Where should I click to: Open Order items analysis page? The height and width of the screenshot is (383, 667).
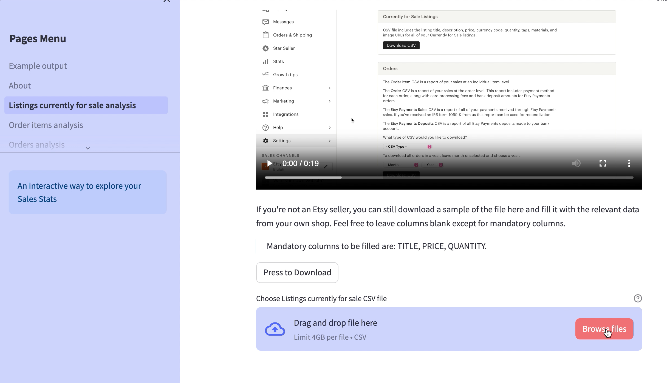coord(46,125)
